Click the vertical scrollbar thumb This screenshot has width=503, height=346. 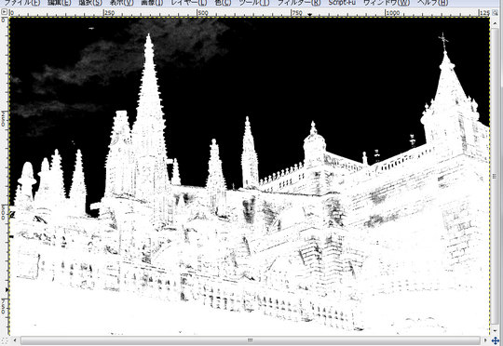[496, 177]
